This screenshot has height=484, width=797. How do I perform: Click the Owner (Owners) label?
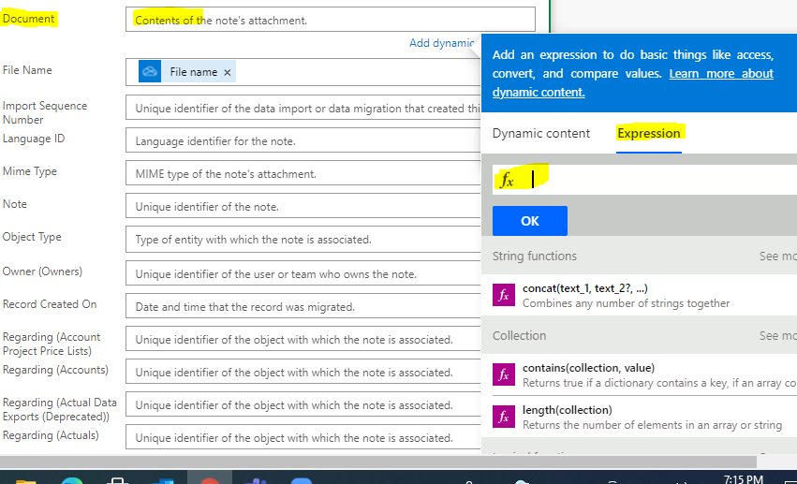[42, 271]
